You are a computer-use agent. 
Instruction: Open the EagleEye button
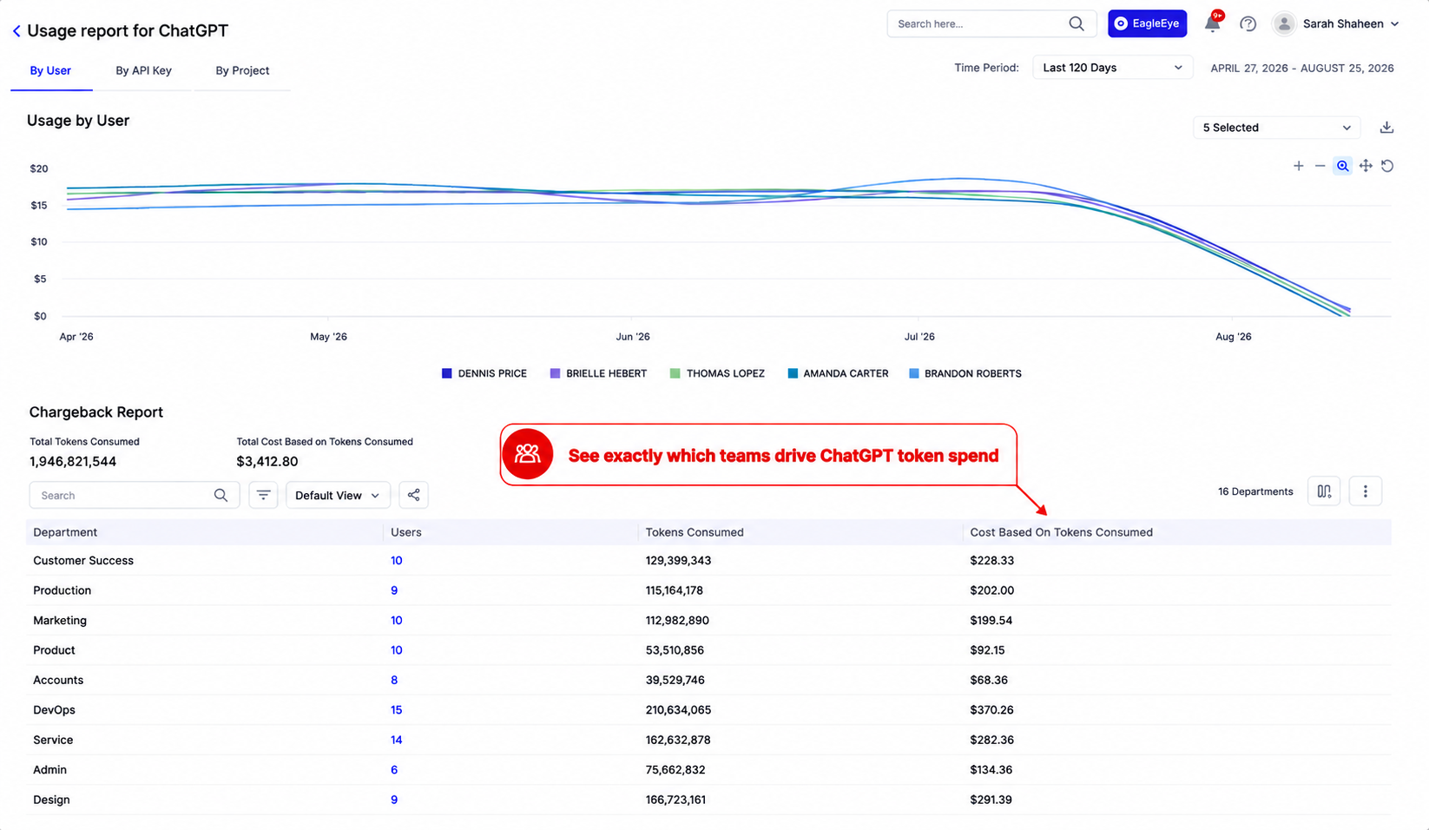click(1148, 23)
